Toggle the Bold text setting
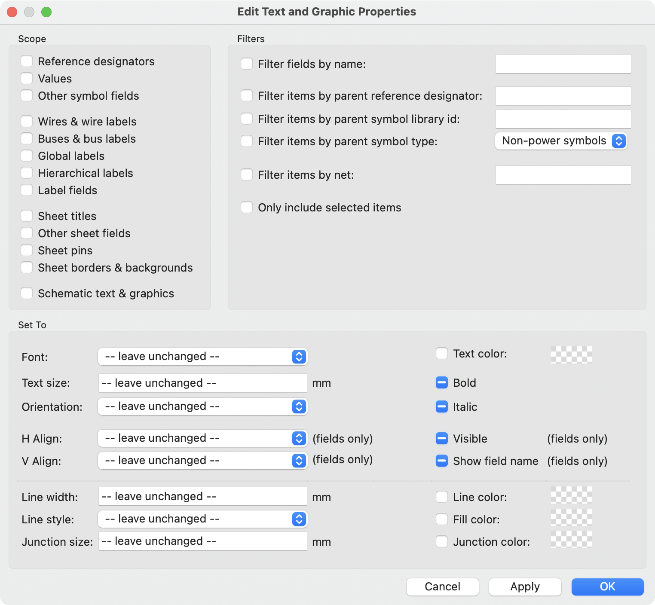 [441, 382]
